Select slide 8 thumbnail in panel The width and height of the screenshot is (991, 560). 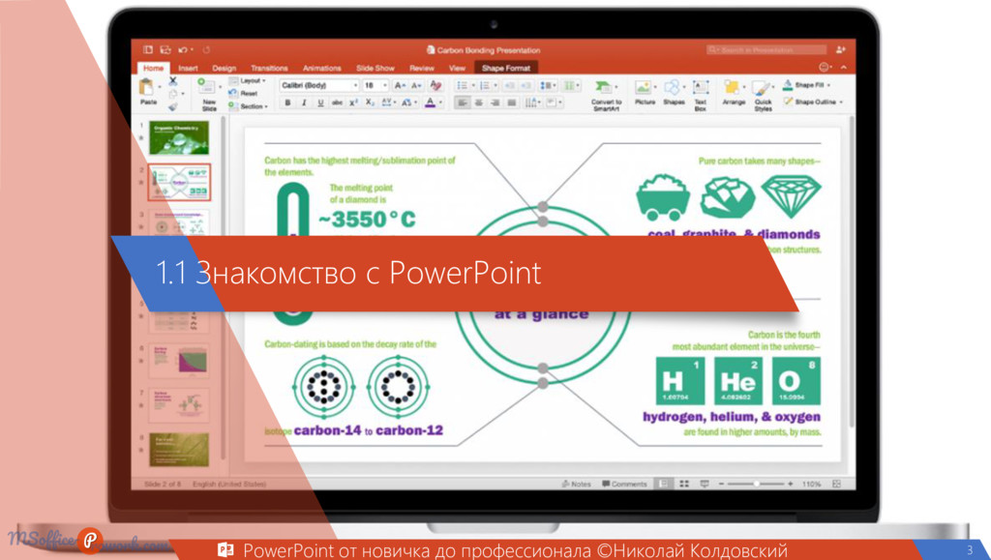click(x=178, y=449)
